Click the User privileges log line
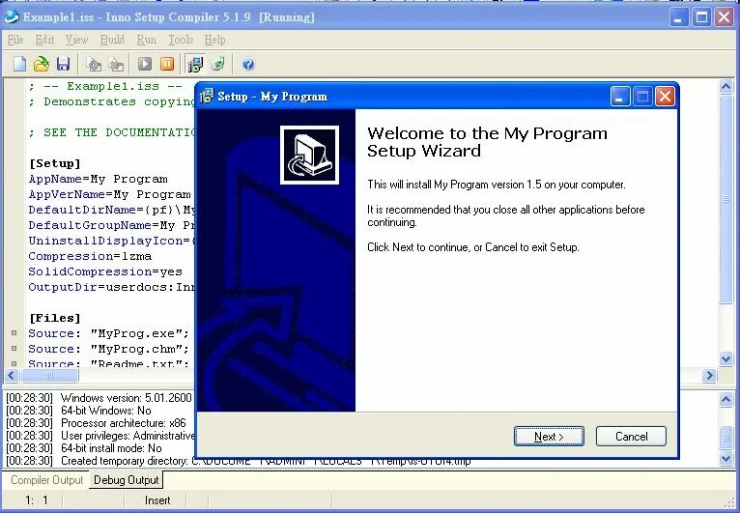Image resolution: width=740 pixels, height=513 pixels. tap(100, 436)
